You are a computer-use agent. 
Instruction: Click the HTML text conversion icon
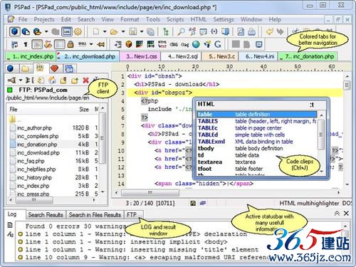162,44
